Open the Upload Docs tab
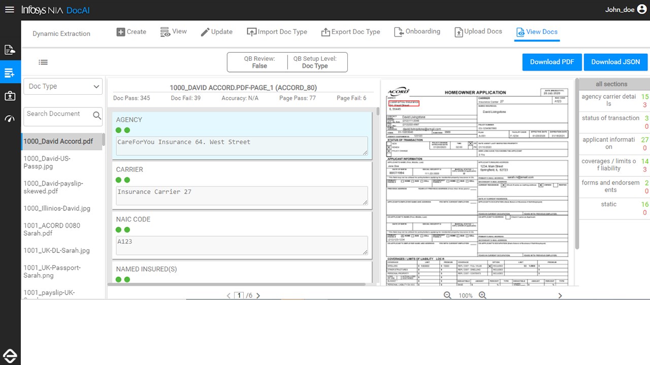Image resolution: width=650 pixels, height=365 pixels. pyautogui.click(x=478, y=31)
